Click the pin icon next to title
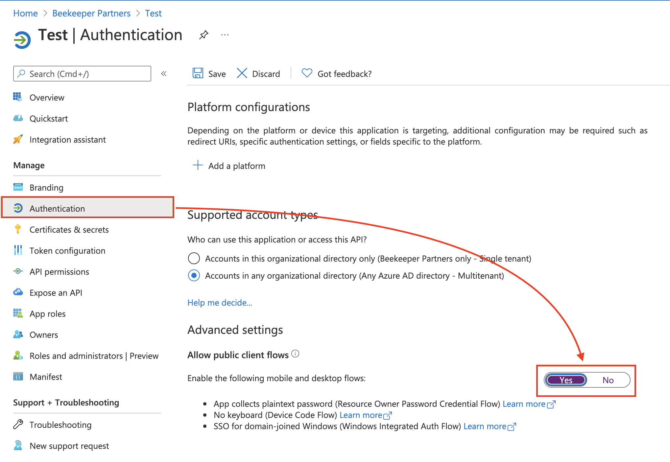The image size is (670, 462). point(204,35)
